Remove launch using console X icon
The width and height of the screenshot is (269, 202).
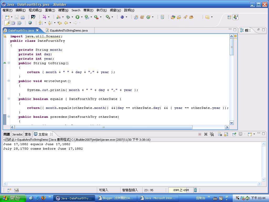point(206,134)
